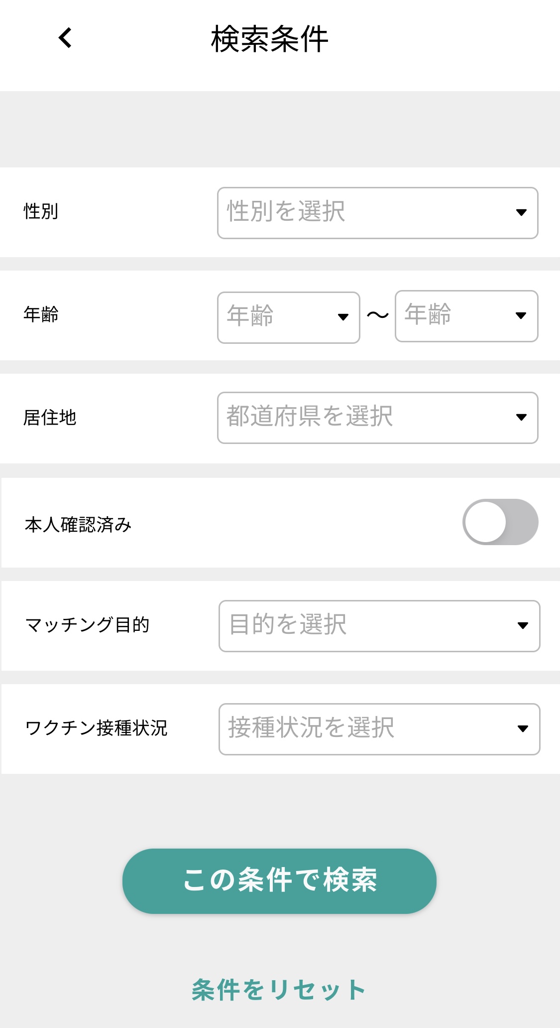Click the 条件をリセット link

click(279, 990)
